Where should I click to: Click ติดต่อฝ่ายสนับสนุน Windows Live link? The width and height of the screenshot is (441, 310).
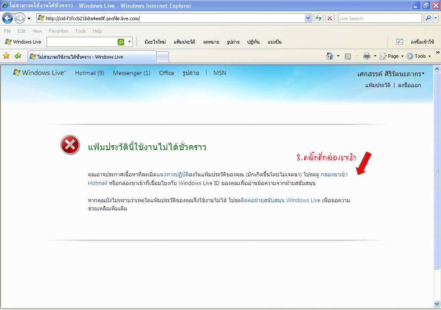280,200
